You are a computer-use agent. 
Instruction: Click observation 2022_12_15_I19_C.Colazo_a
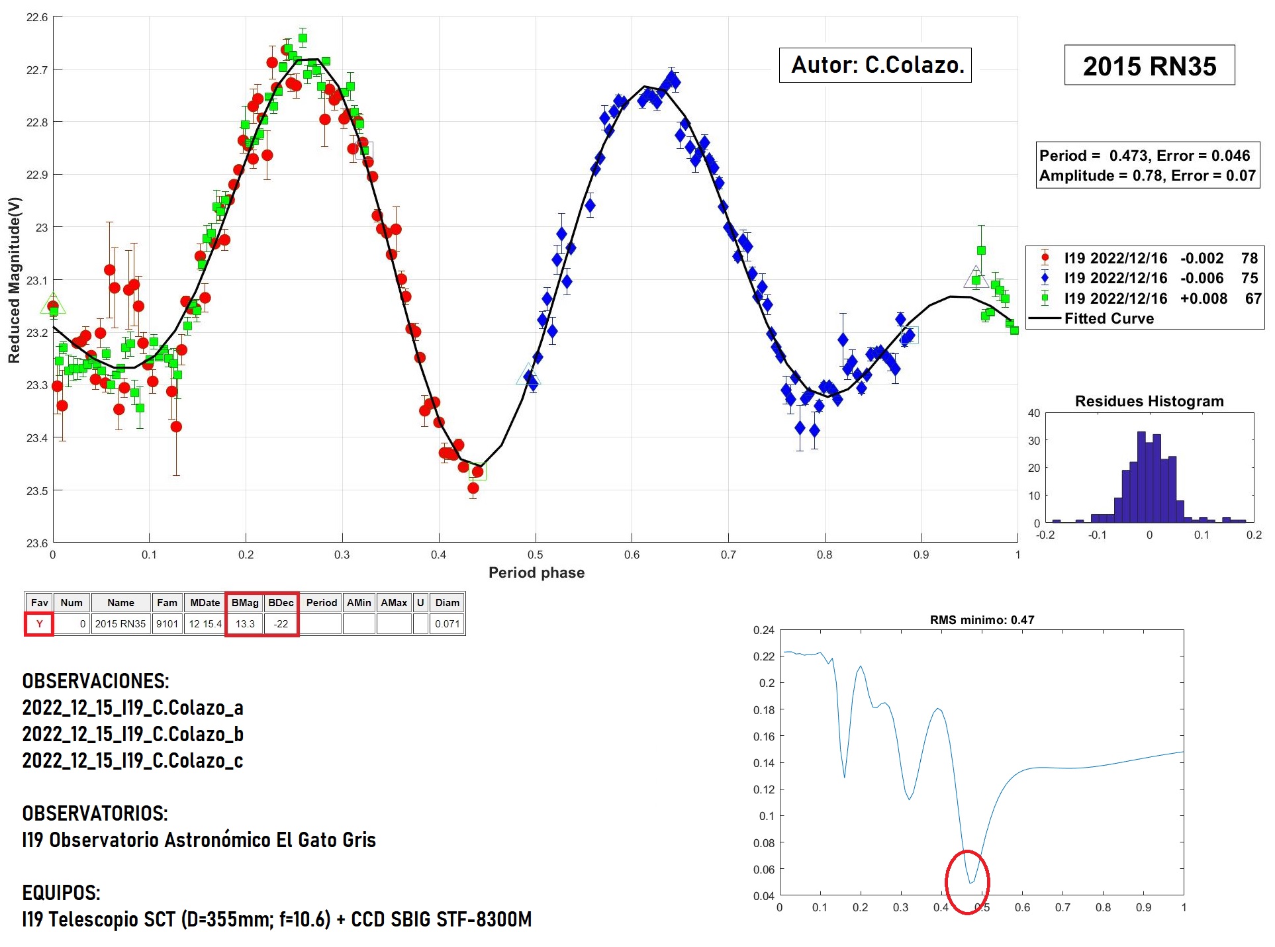click(132, 707)
